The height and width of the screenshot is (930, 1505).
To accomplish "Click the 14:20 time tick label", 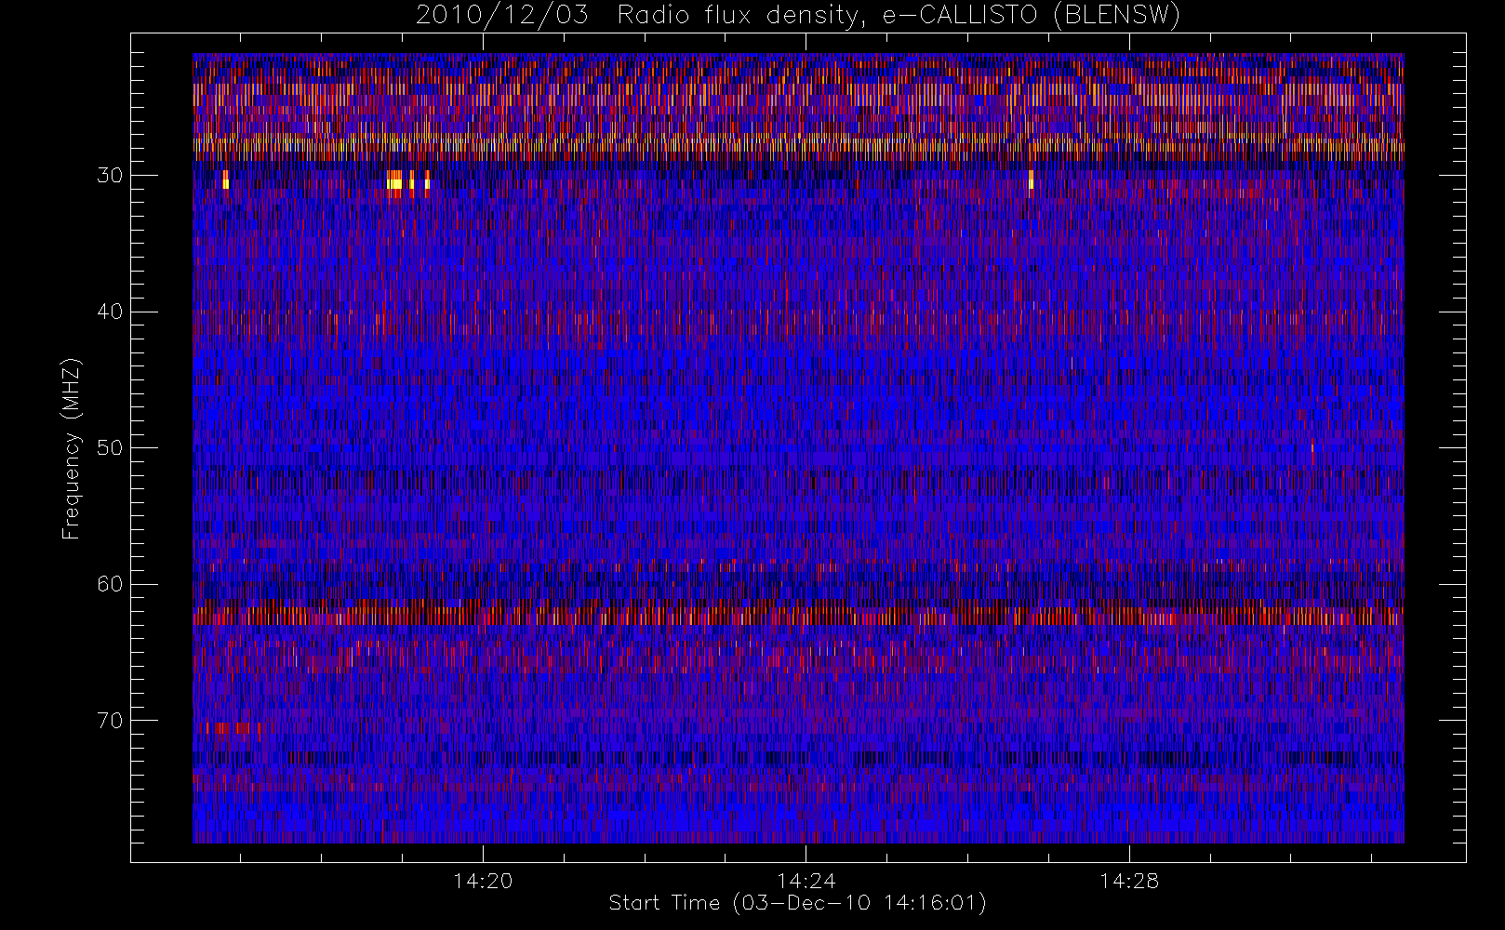I will point(483,881).
